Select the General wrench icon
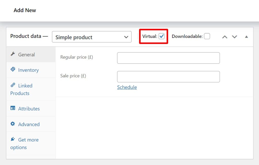The height and width of the screenshot is (165, 259). coord(13,54)
